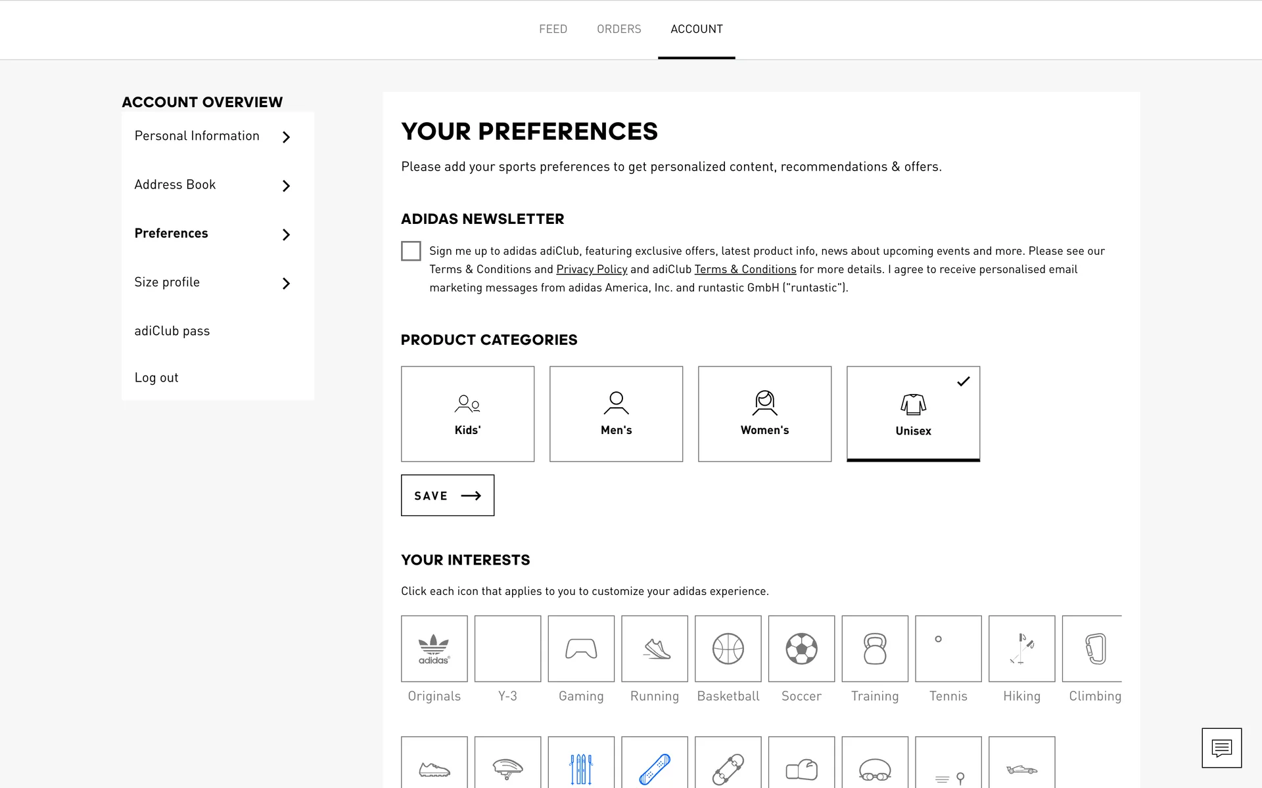
Task: Toggle the Women's product category
Action: pyautogui.click(x=764, y=414)
